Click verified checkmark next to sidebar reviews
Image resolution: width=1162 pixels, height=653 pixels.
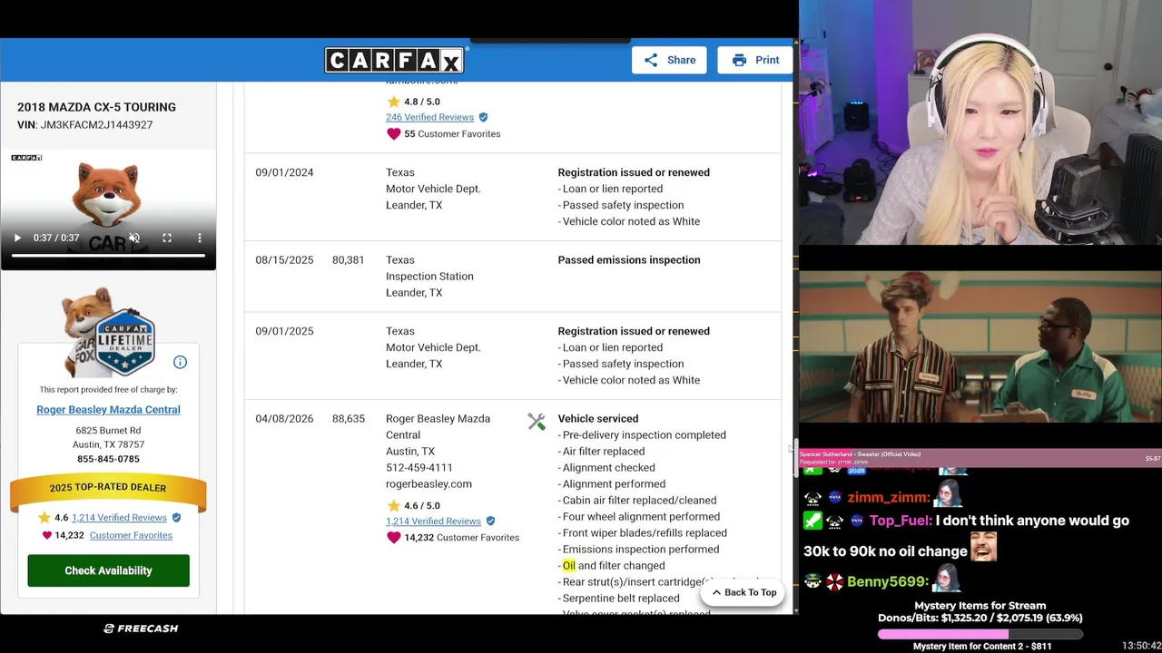(x=176, y=517)
